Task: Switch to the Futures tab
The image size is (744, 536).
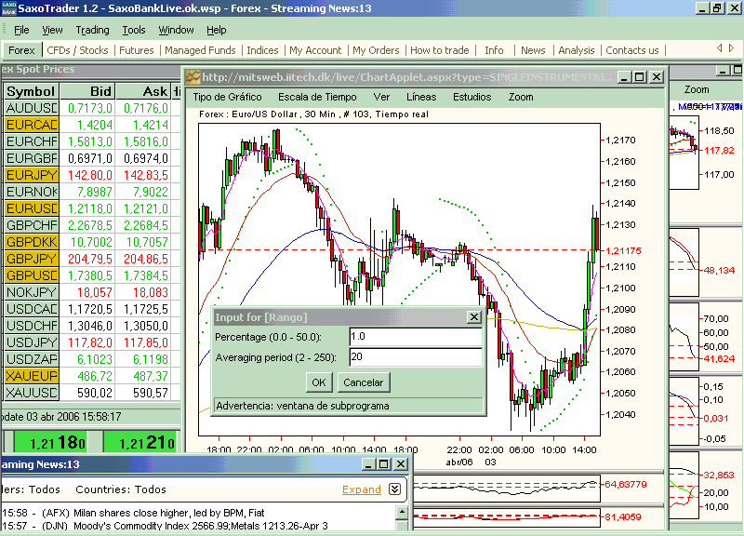Action: pos(136,50)
